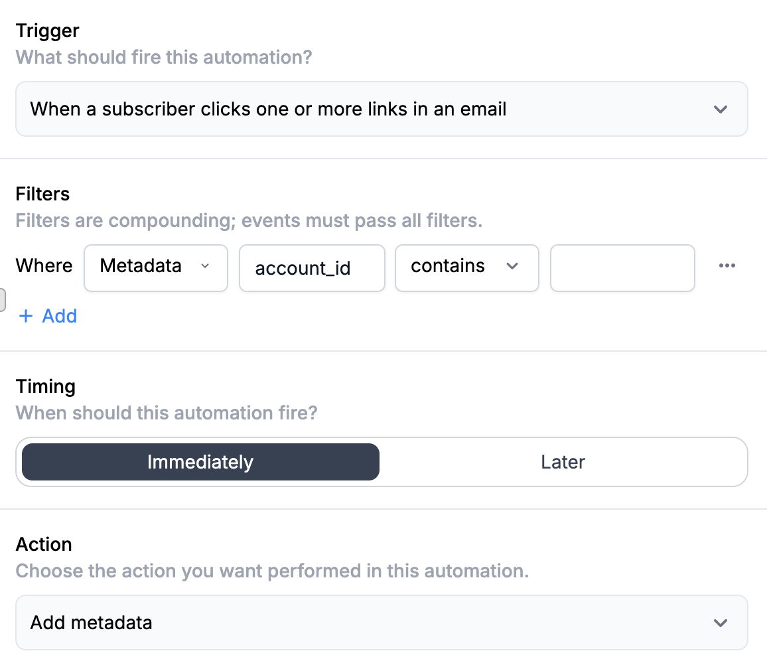Click the Where label on filter row
This screenshot has height=661, width=767.
click(44, 266)
